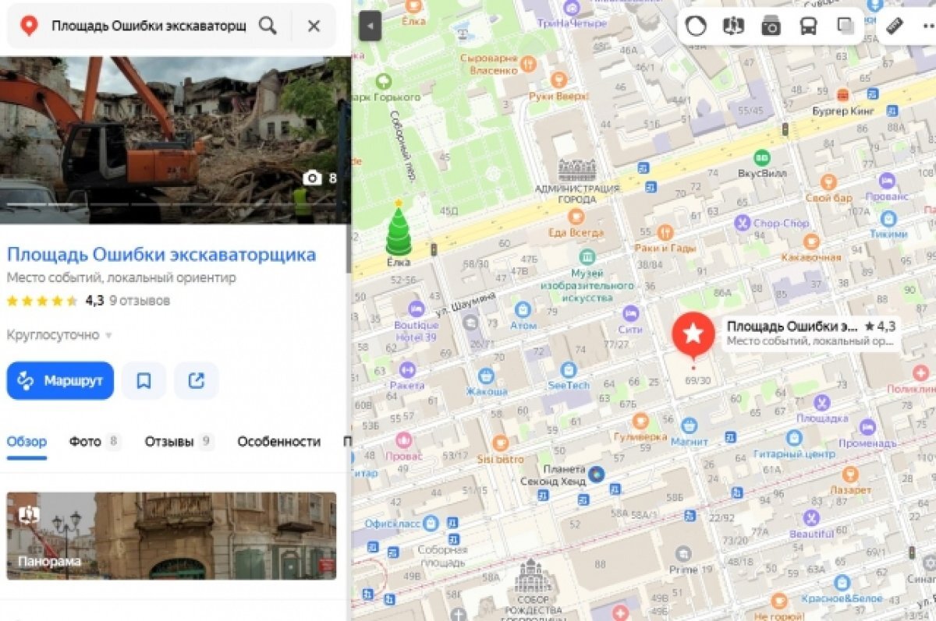Switch to the Особенности tab
This screenshot has width=936, height=621.
coord(278,442)
